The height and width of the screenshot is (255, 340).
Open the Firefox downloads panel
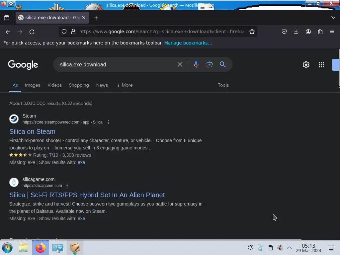point(296,32)
